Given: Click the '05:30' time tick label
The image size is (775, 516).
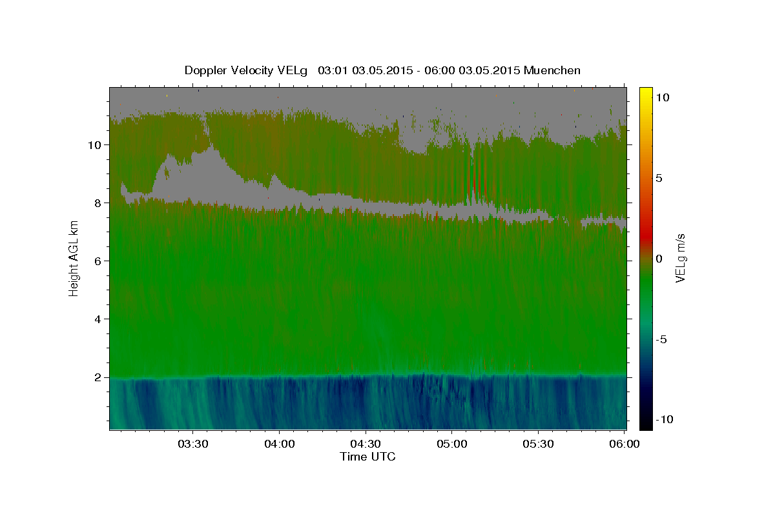Looking at the screenshot, I should click(538, 444).
